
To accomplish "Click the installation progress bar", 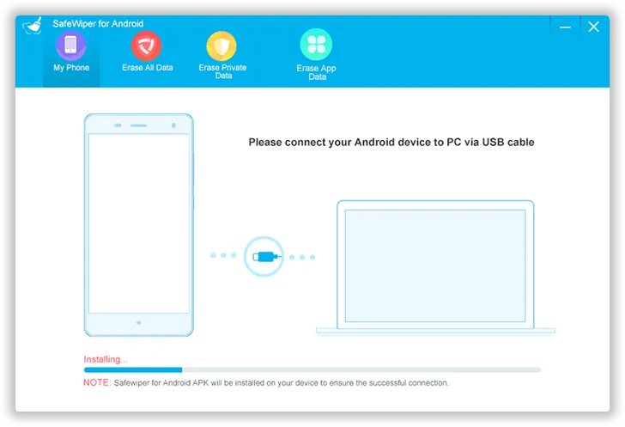I will tap(312, 369).
